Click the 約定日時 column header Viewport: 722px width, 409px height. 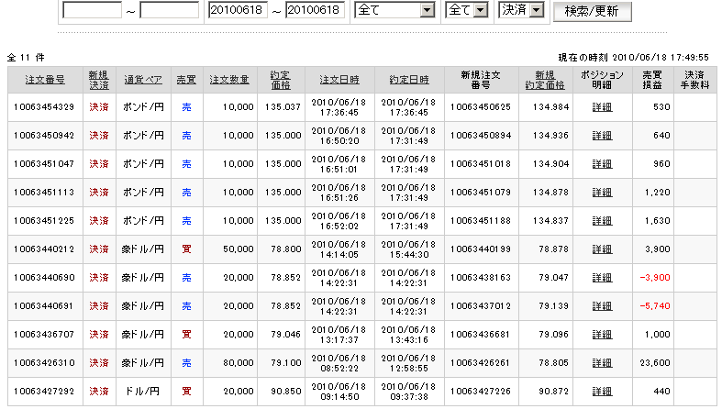[x=408, y=80]
